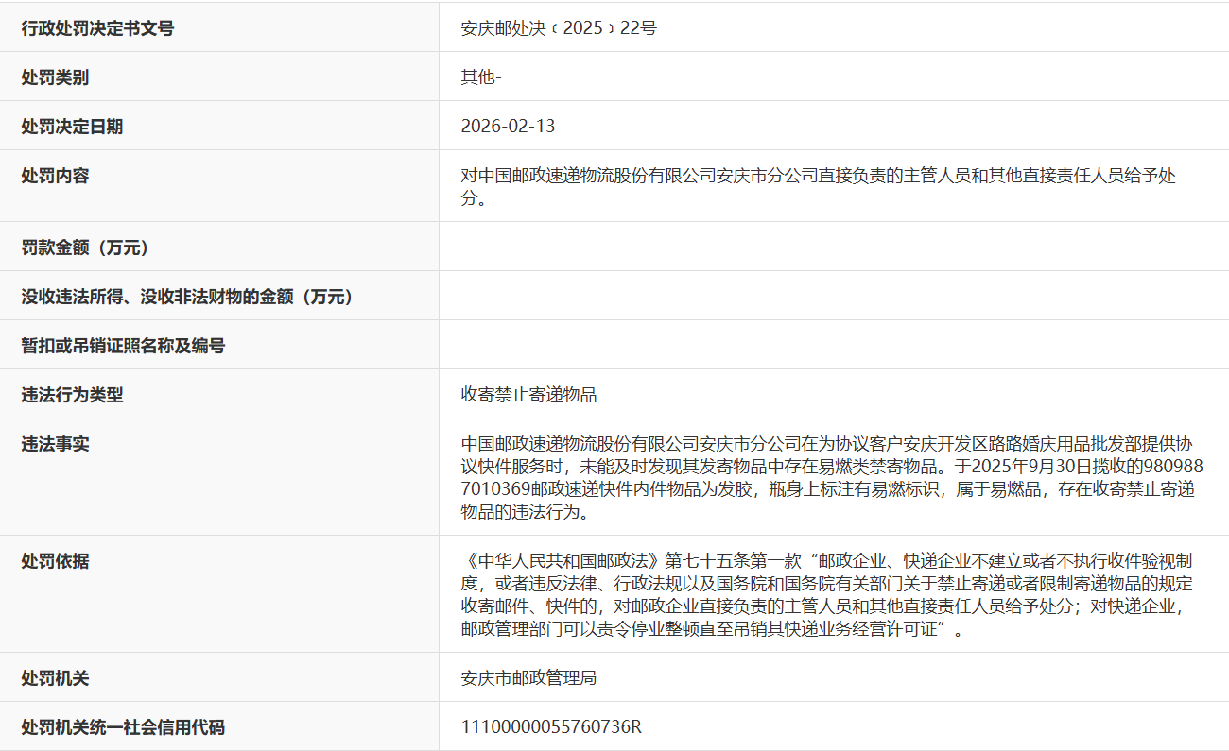Click the penalty content text starting "对中国邮政速递物流"
This screenshot has width=1229, height=751.
tap(819, 187)
